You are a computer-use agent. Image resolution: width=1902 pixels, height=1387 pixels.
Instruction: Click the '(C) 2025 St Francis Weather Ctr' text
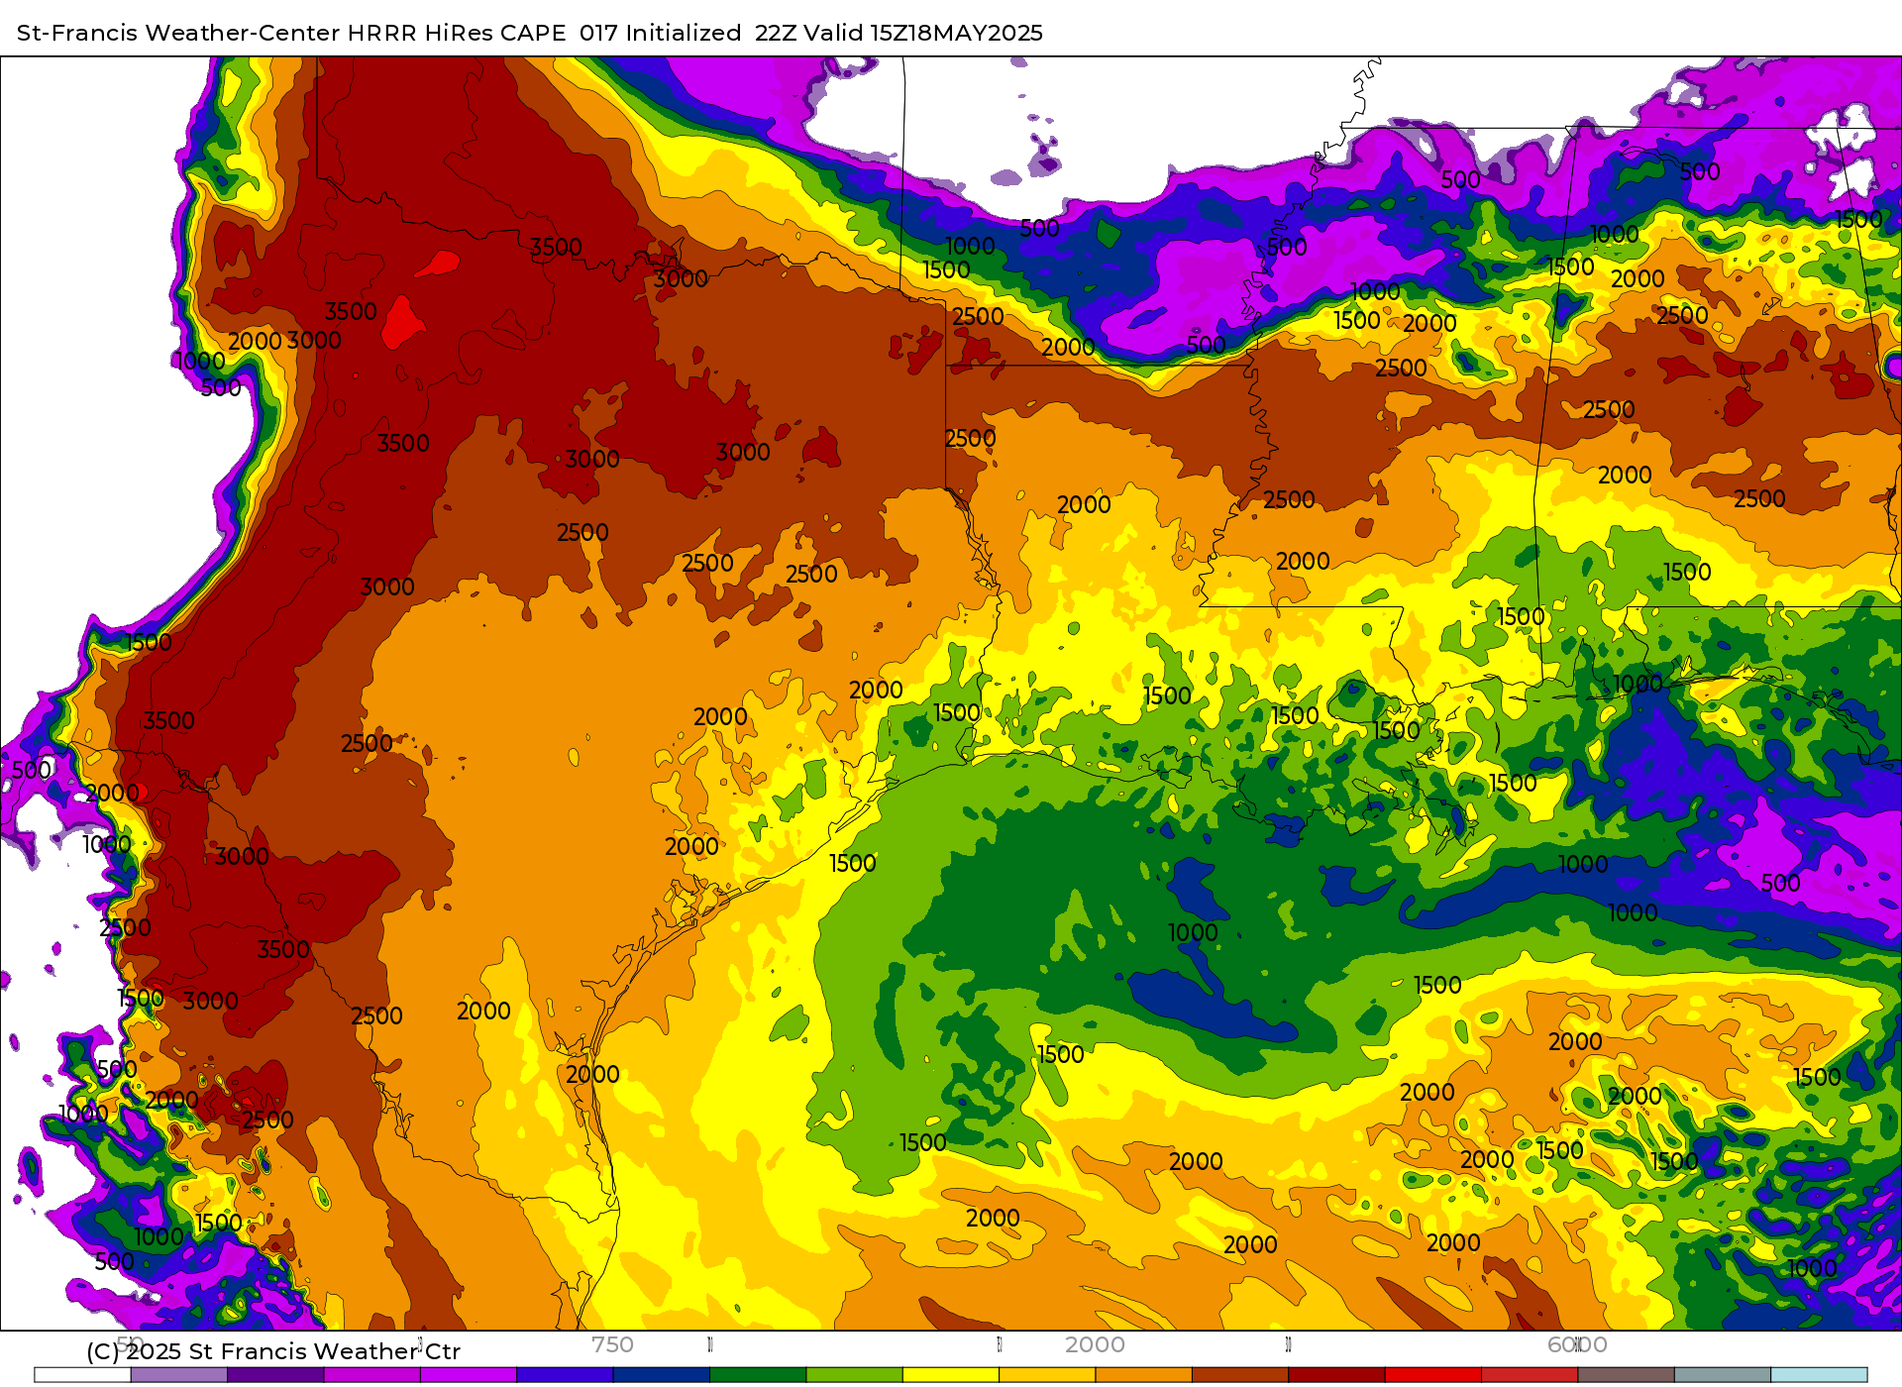point(273,1351)
